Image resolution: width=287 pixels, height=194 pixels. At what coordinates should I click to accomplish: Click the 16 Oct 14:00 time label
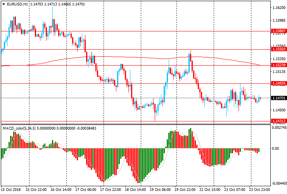pos(61,190)
